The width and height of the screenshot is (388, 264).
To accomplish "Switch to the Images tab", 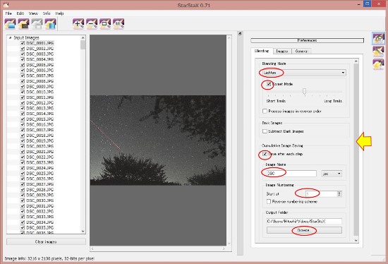I will [x=282, y=52].
